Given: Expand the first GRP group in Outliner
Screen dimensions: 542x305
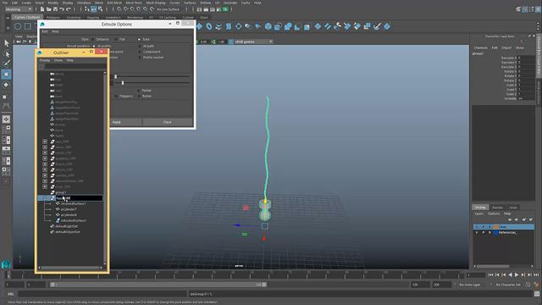Looking at the screenshot, I should point(45,141).
